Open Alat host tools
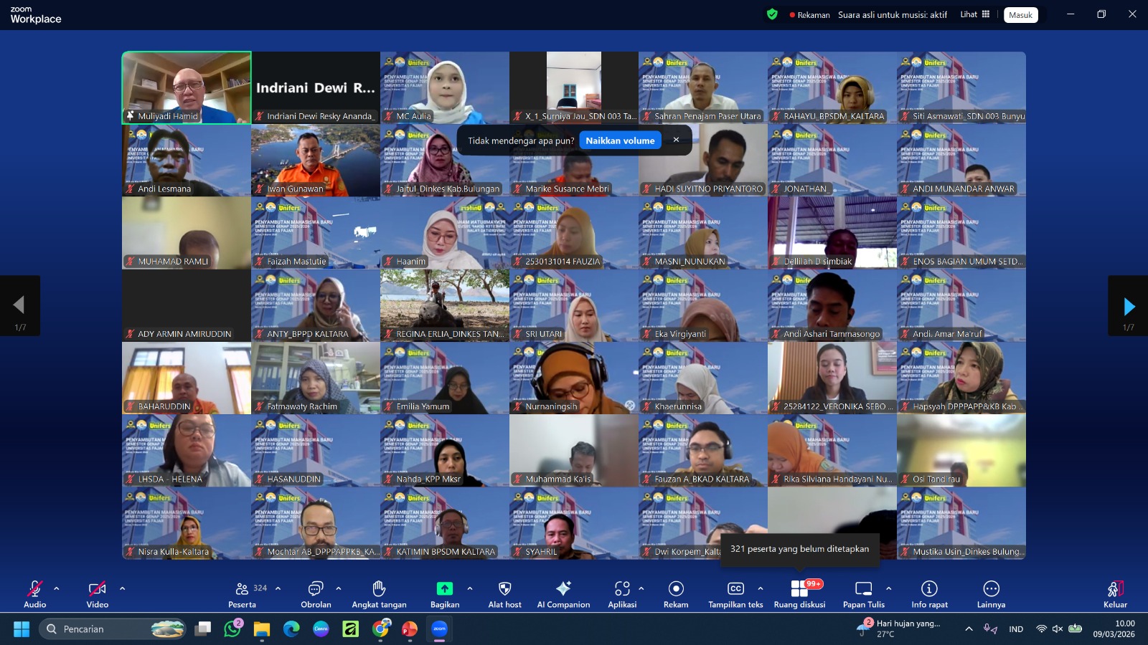This screenshot has width=1148, height=645. (x=504, y=593)
